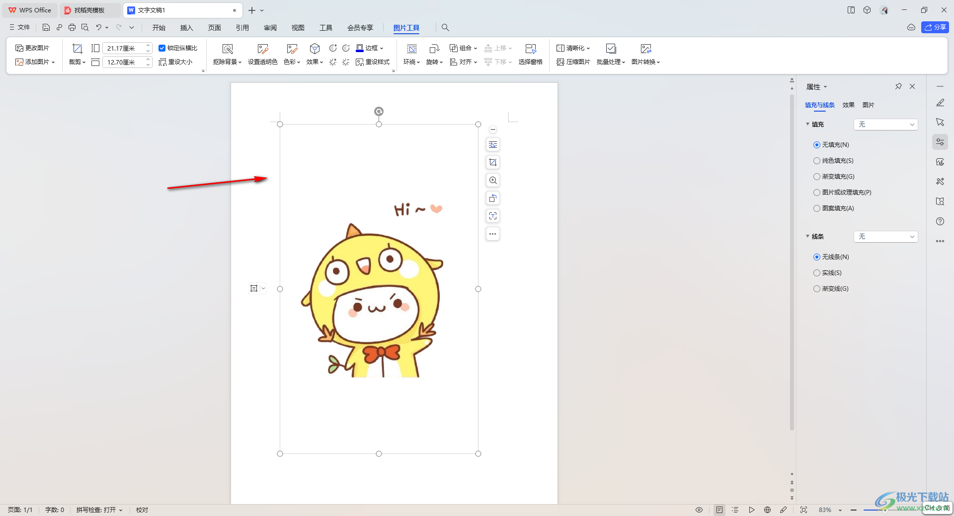Open the add picture (添加图片) dropdown
This screenshot has width=954, height=516.
(x=35, y=62)
